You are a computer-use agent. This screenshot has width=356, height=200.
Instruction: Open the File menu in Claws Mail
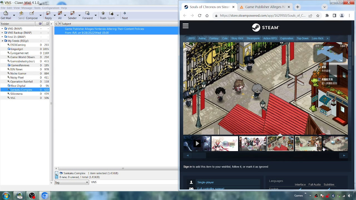[x=3, y=8]
